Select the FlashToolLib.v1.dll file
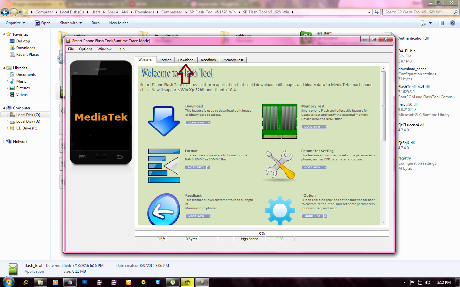 pyautogui.click(x=414, y=87)
